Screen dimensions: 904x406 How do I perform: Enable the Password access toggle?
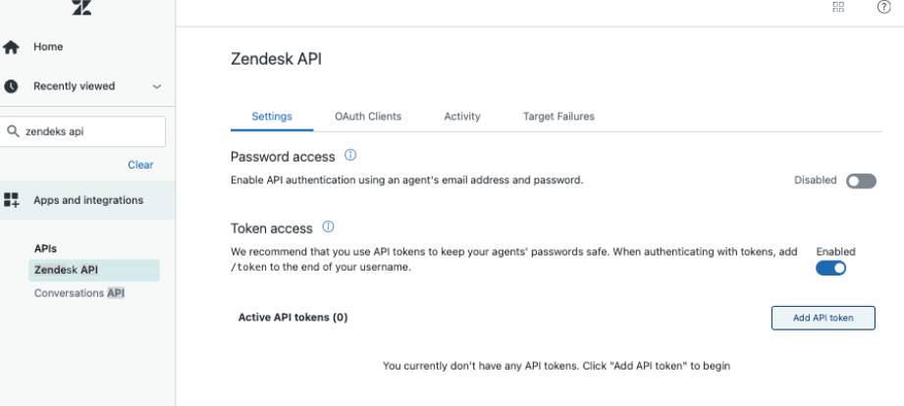(x=860, y=181)
